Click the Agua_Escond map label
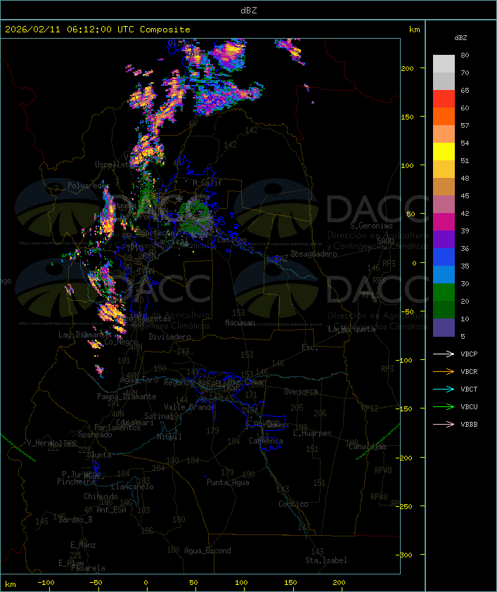This screenshot has width=497, height=592. (207, 551)
